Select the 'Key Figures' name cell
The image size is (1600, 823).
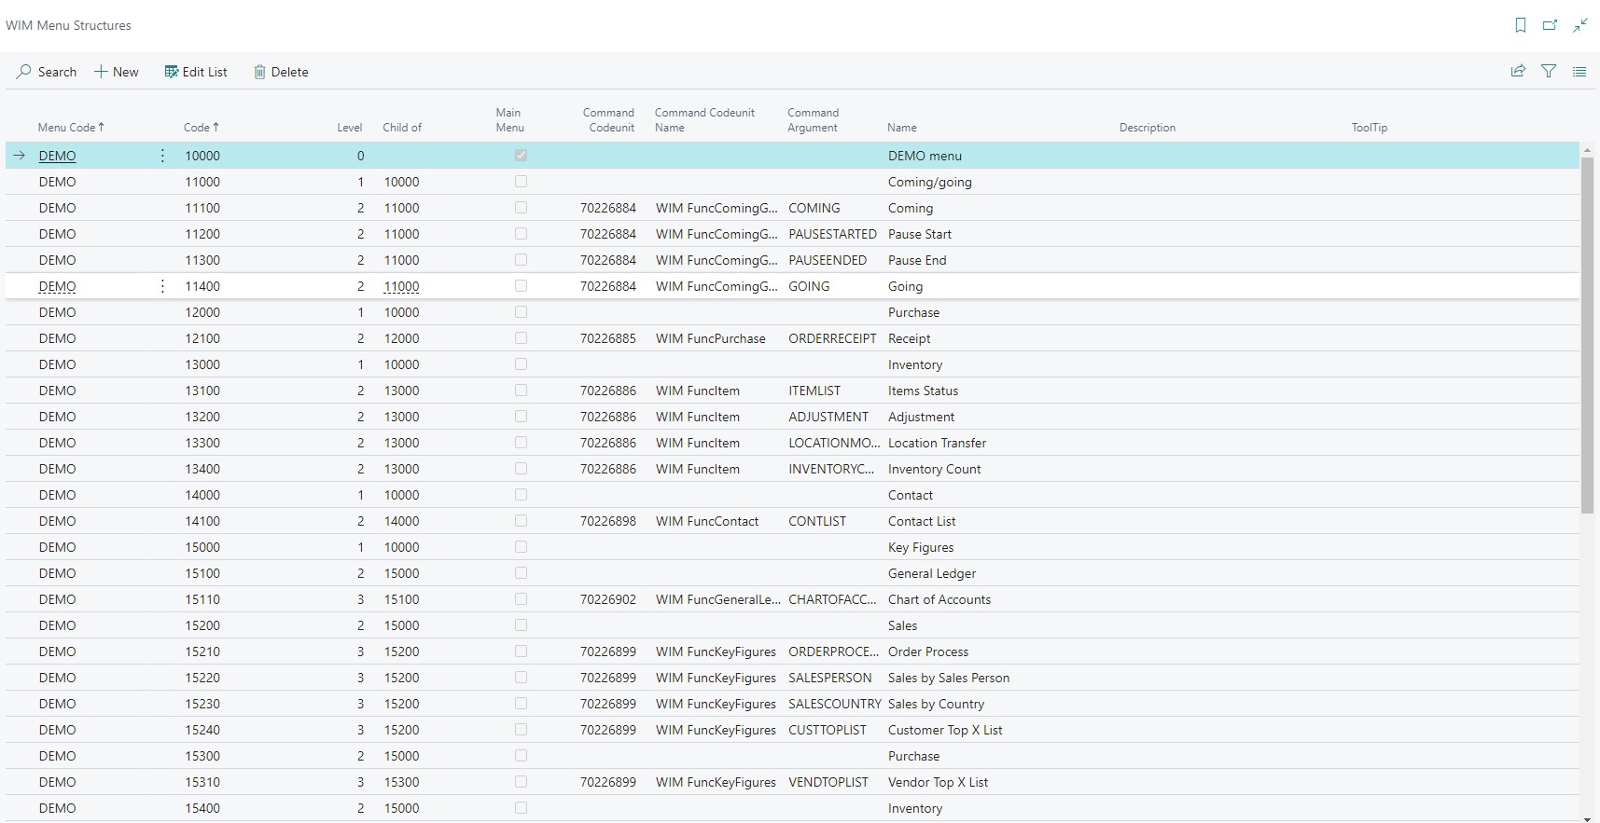pos(921,547)
